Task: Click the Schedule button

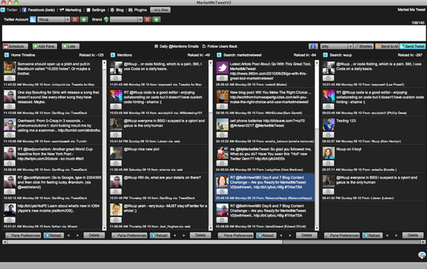Action: 15,46
